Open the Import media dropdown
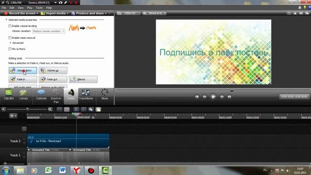The width and height of the screenshot is (311, 175). tap(68, 13)
